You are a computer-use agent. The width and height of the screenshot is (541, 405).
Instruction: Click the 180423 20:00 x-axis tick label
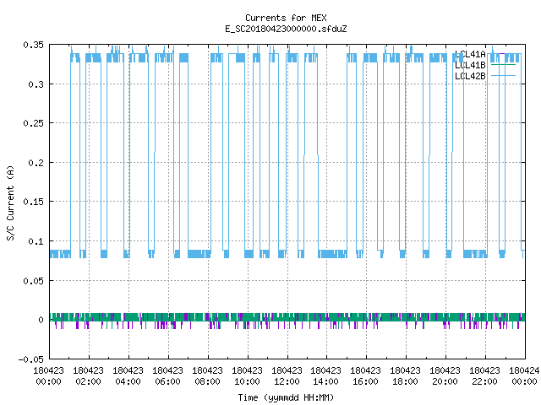[x=445, y=376]
